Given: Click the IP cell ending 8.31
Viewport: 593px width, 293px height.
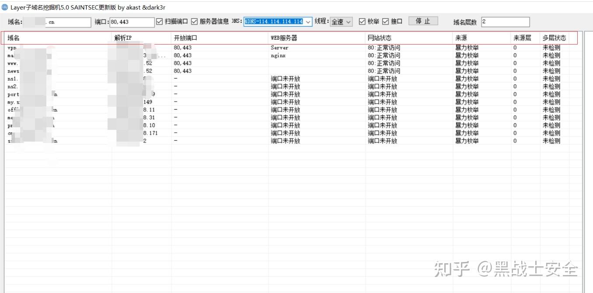Looking at the screenshot, I should pos(142,118).
